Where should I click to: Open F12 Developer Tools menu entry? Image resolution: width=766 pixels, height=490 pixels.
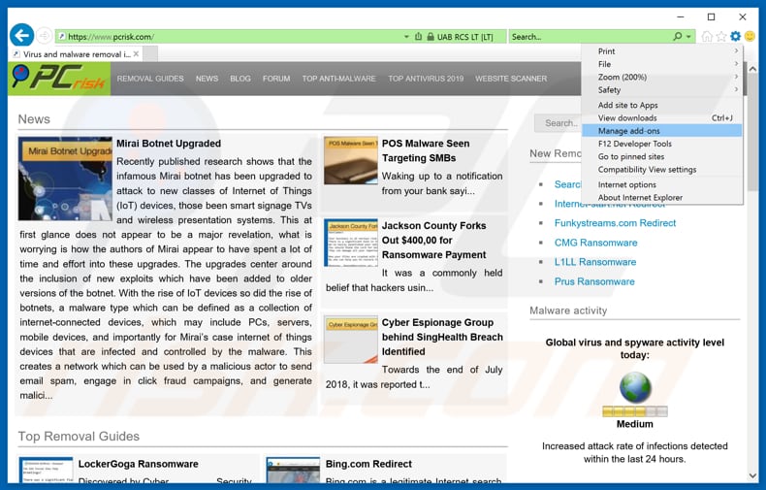pyautogui.click(x=661, y=144)
